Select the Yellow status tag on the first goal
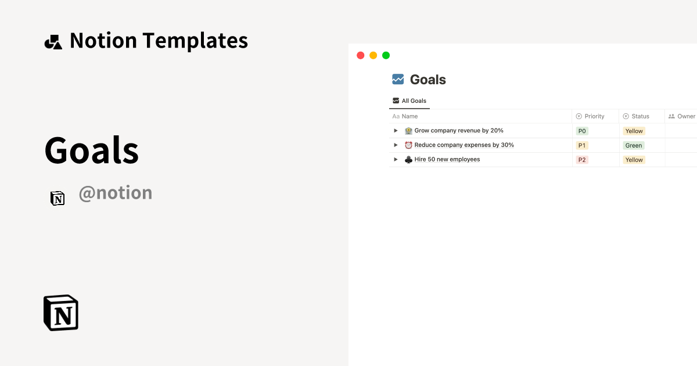The image size is (697, 366). point(634,131)
